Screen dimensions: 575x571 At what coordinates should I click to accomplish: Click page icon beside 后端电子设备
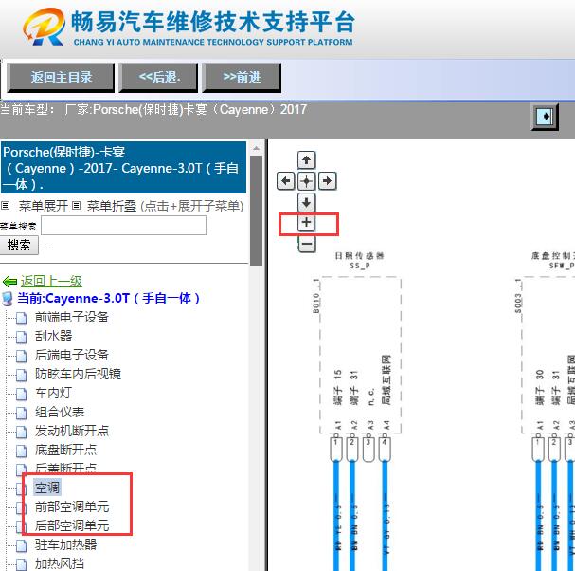point(22,356)
